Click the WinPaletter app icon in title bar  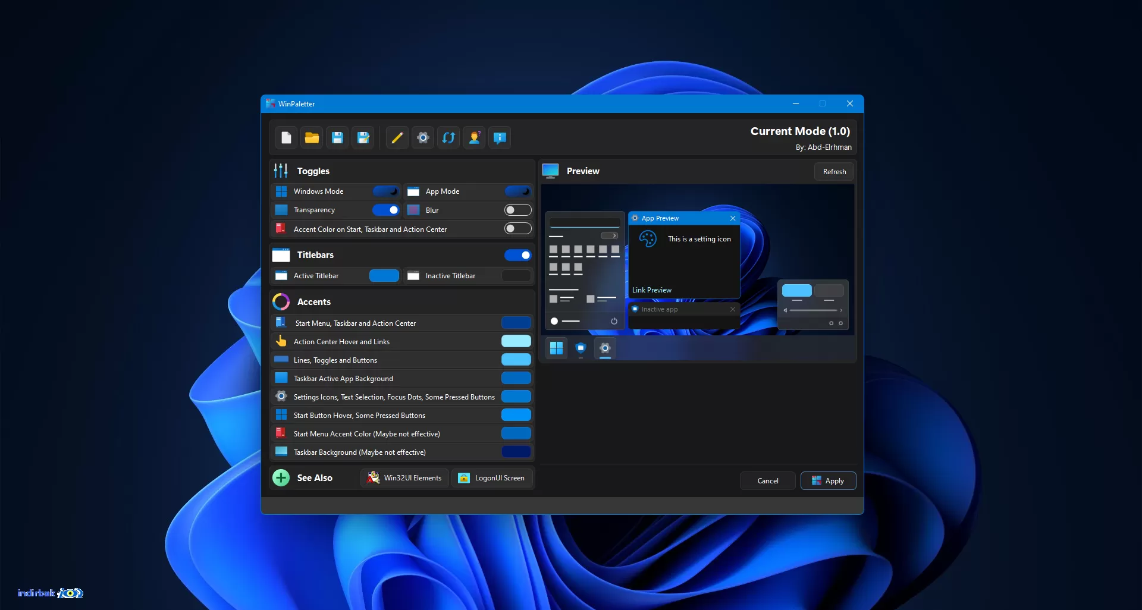coord(270,103)
